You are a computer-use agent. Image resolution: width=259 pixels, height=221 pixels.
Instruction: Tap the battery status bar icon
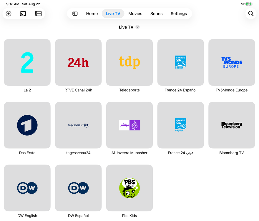pyautogui.click(x=249, y=4)
